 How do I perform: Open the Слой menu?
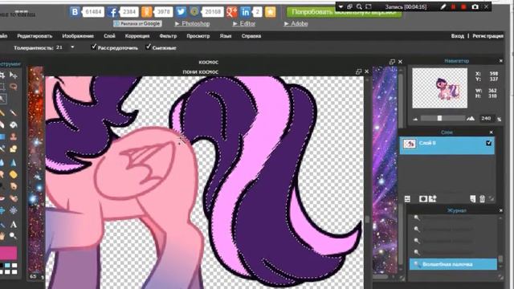[x=109, y=36]
